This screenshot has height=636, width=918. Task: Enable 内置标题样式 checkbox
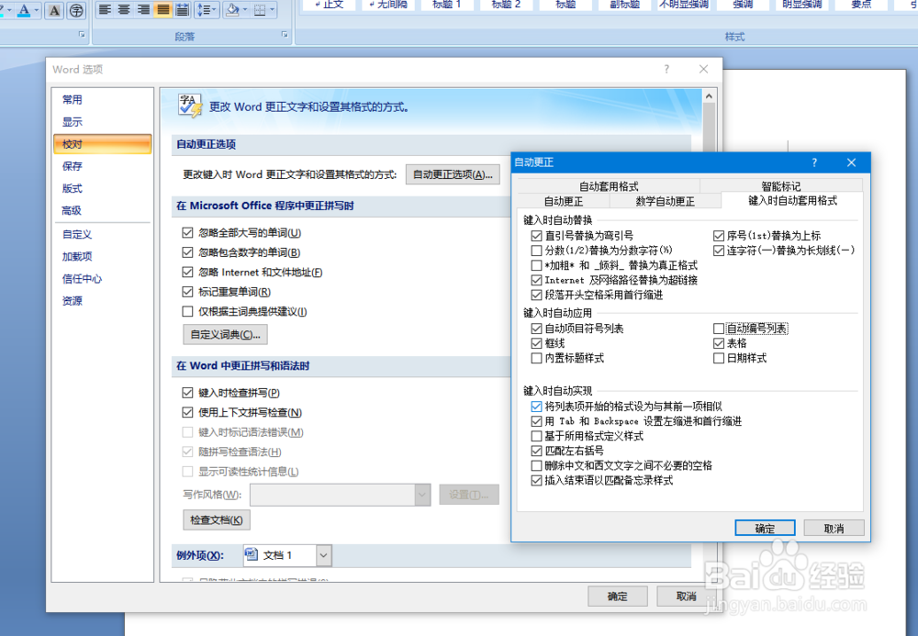(x=536, y=358)
